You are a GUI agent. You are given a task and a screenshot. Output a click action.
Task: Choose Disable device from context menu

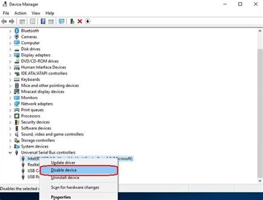79,170
